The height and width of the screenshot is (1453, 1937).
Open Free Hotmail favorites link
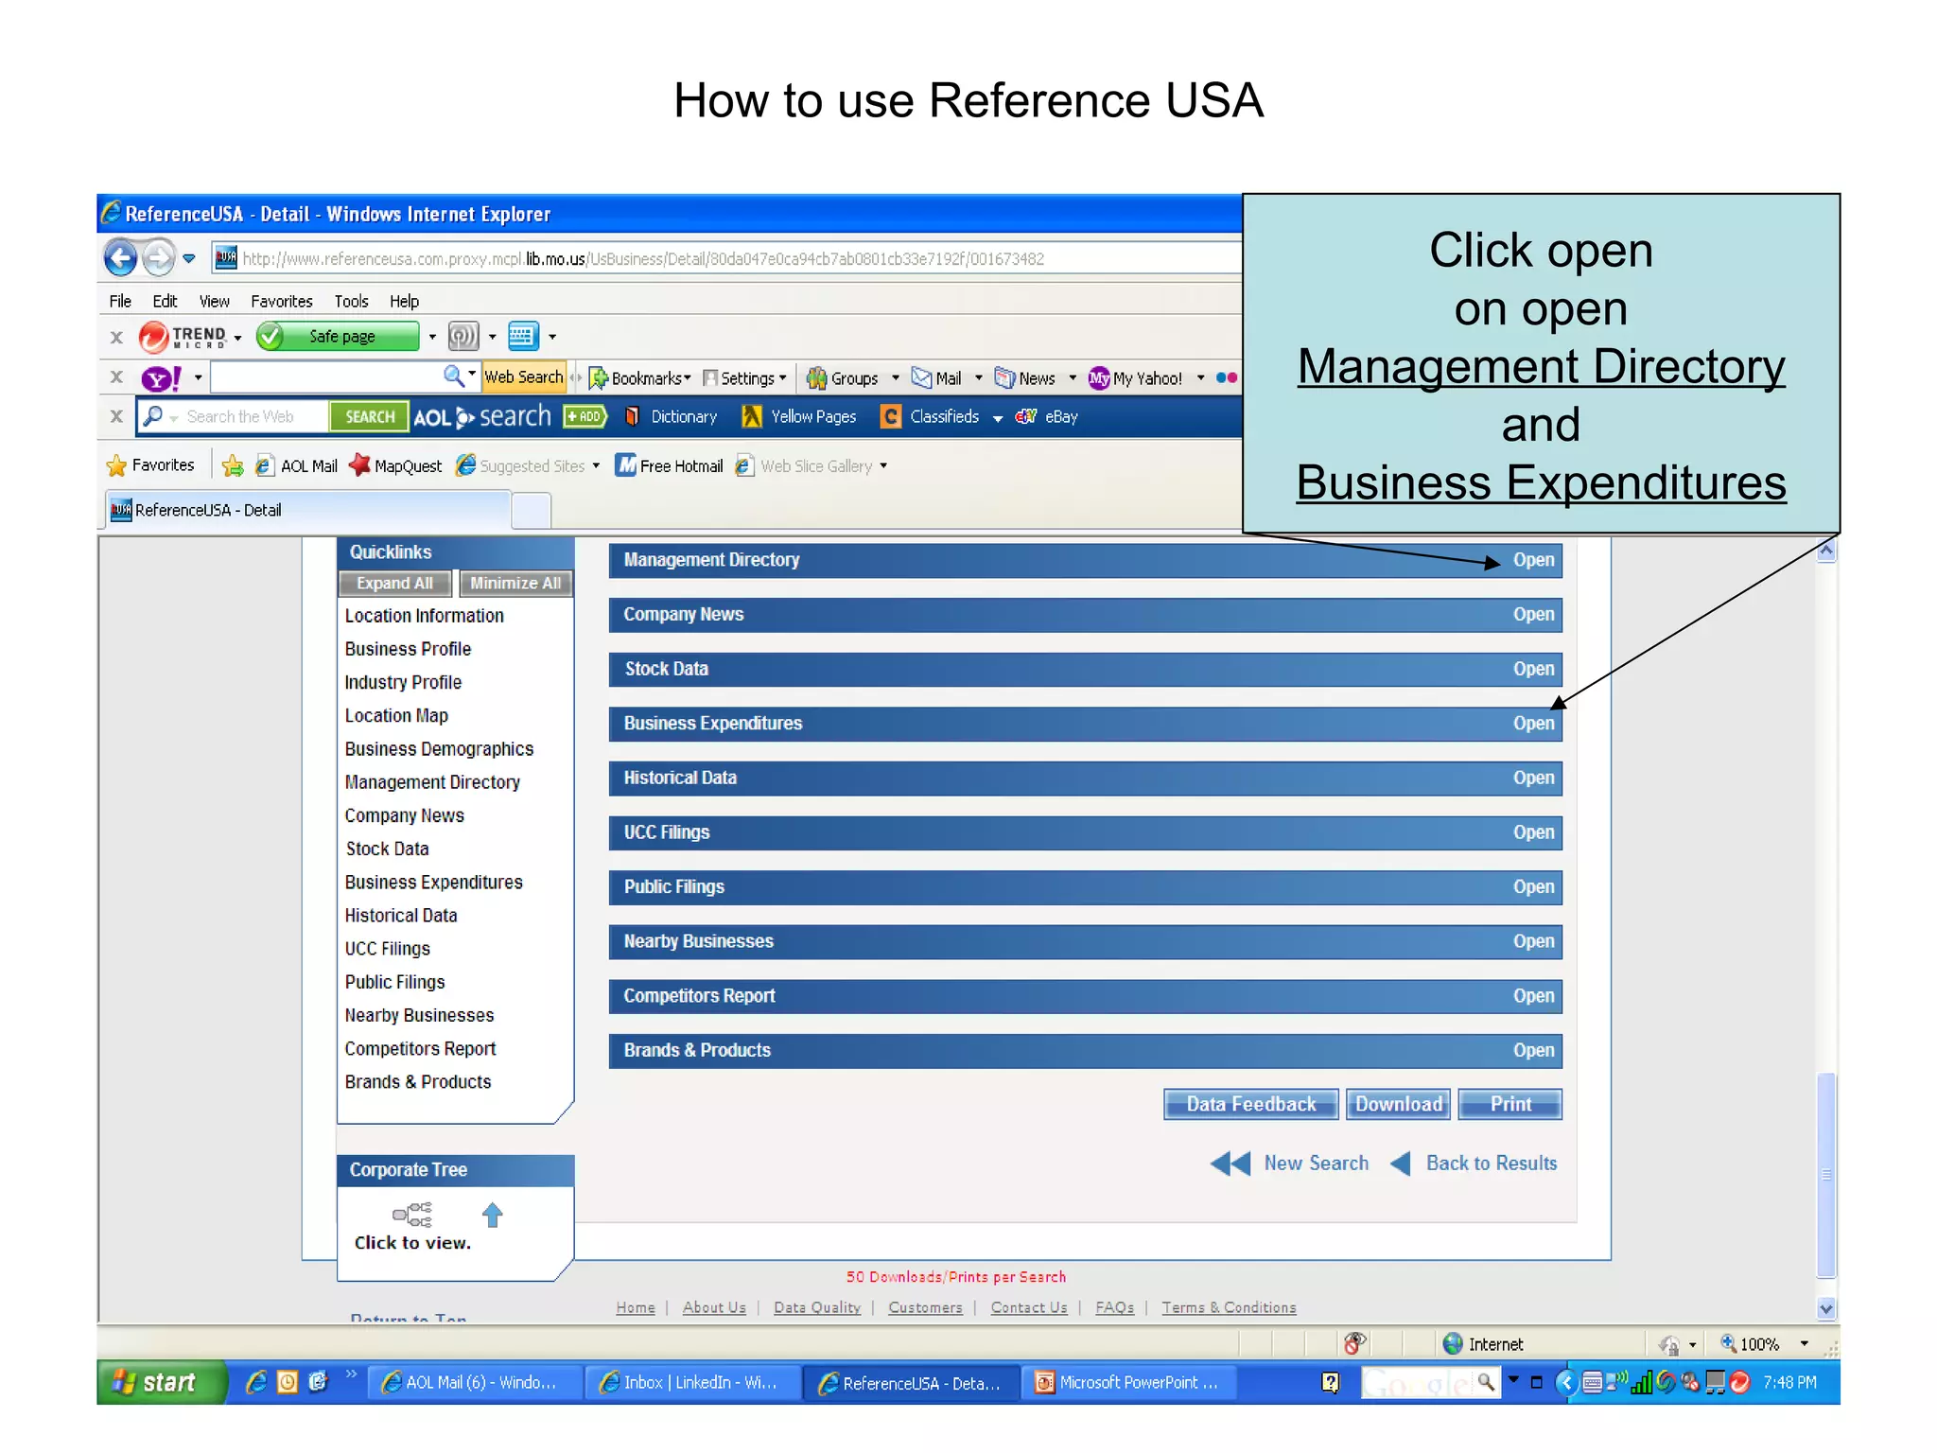670,465
